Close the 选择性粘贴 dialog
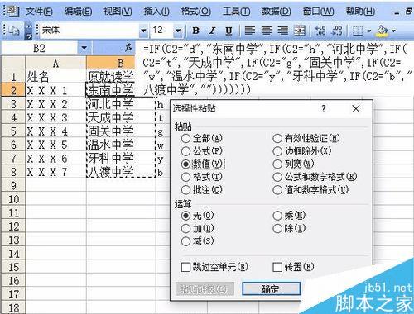Screen dimensions: 414x314 point(356,108)
